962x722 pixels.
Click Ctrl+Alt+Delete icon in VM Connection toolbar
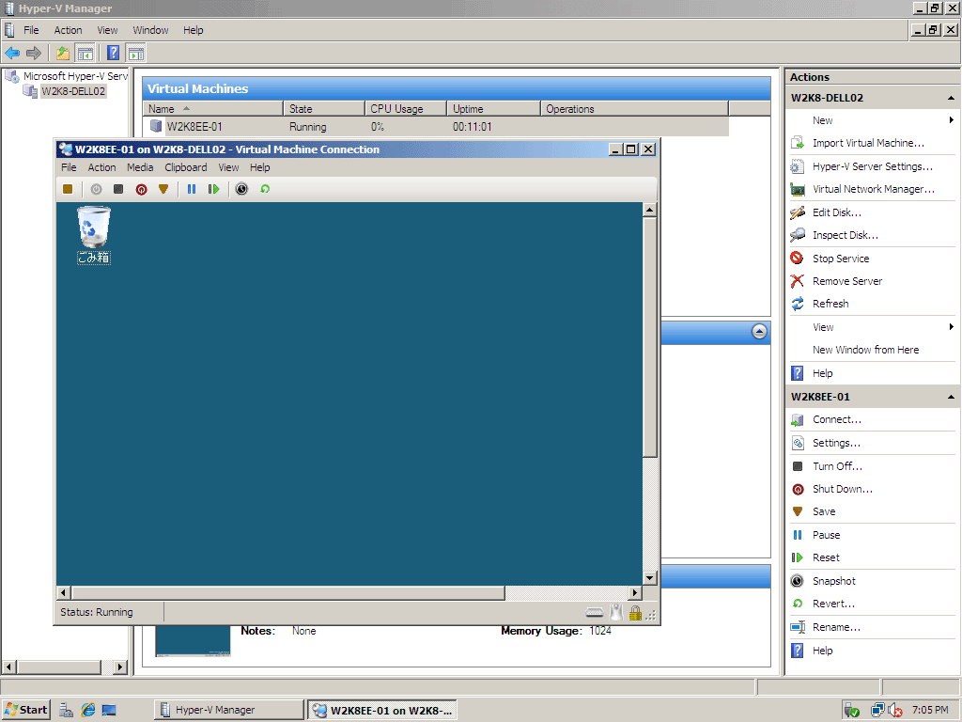[x=68, y=189]
